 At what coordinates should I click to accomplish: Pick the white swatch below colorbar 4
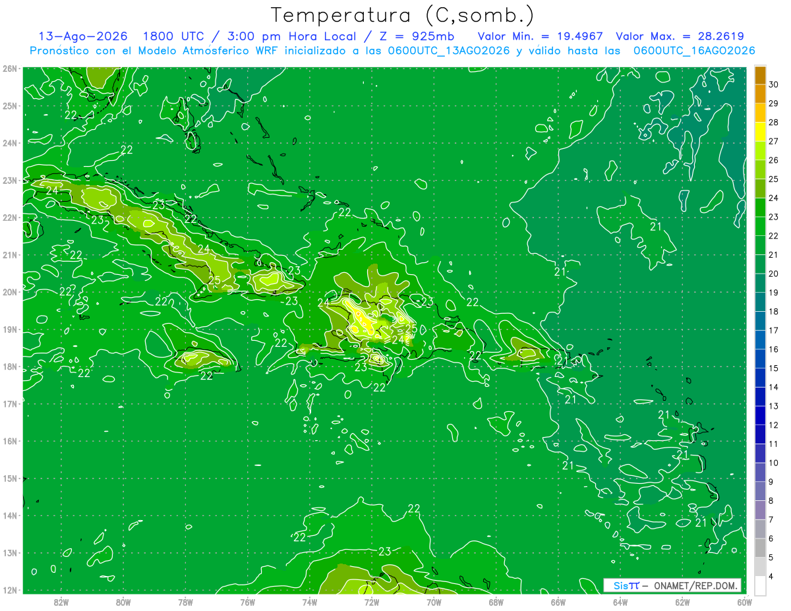(760, 585)
